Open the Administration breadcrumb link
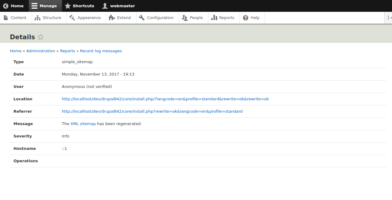Image resolution: width=392 pixels, height=200 pixels. [41, 51]
